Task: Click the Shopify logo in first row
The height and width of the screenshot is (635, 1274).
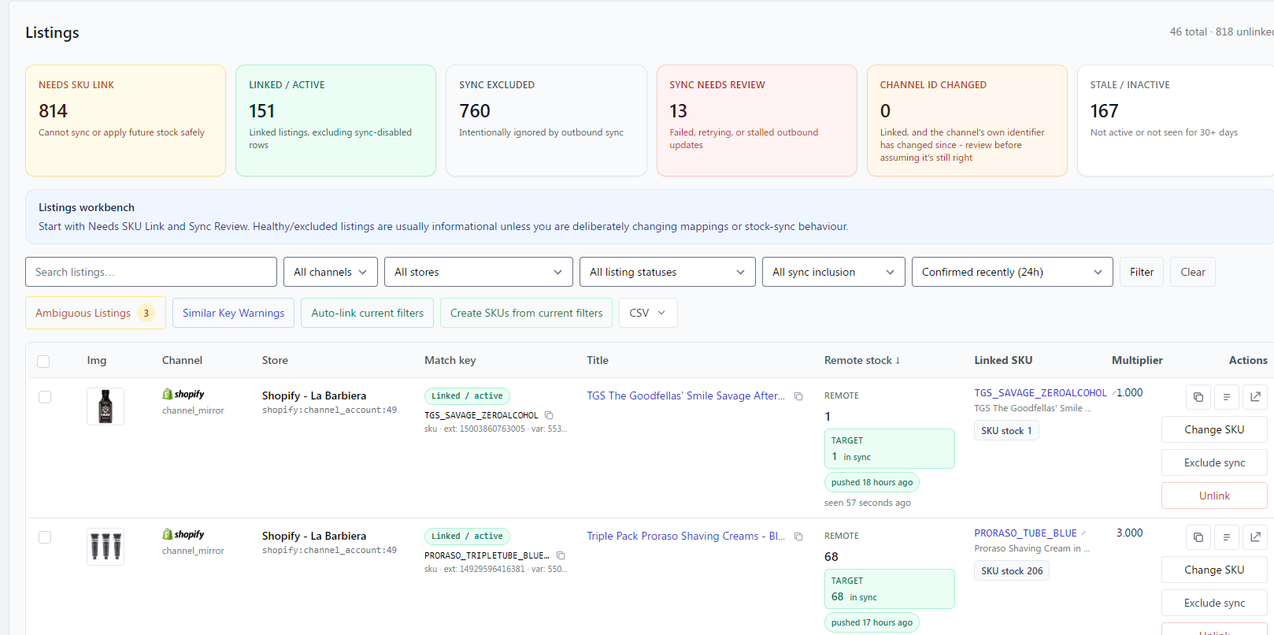Action: point(183,394)
